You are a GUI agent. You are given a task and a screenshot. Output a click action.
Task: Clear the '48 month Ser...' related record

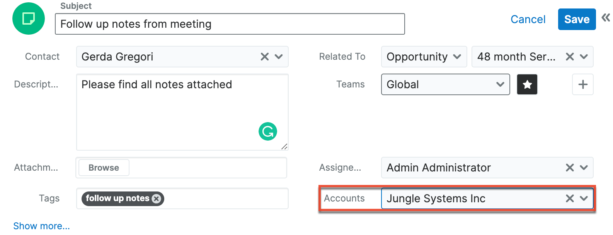click(x=569, y=57)
